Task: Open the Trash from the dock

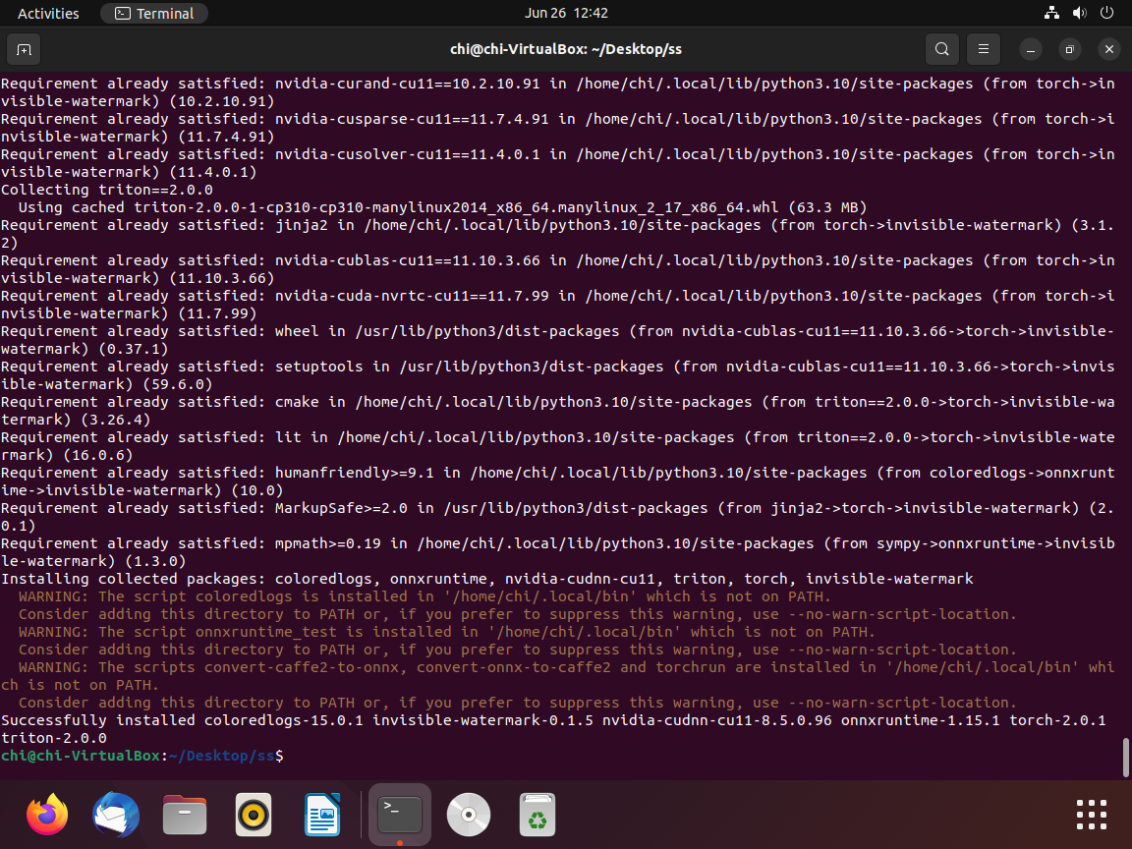Action: coord(538,815)
